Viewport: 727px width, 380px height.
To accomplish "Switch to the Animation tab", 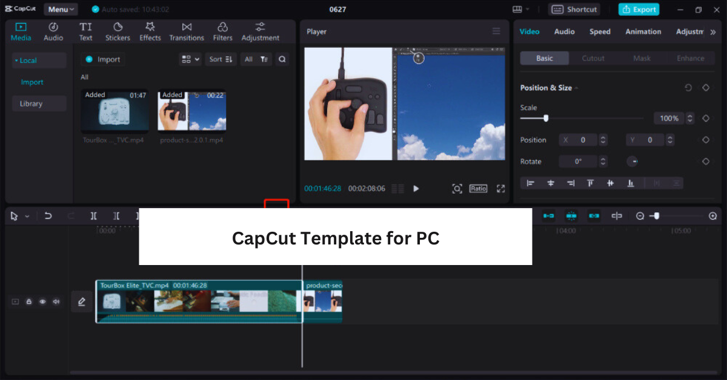I will coord(643,31).
